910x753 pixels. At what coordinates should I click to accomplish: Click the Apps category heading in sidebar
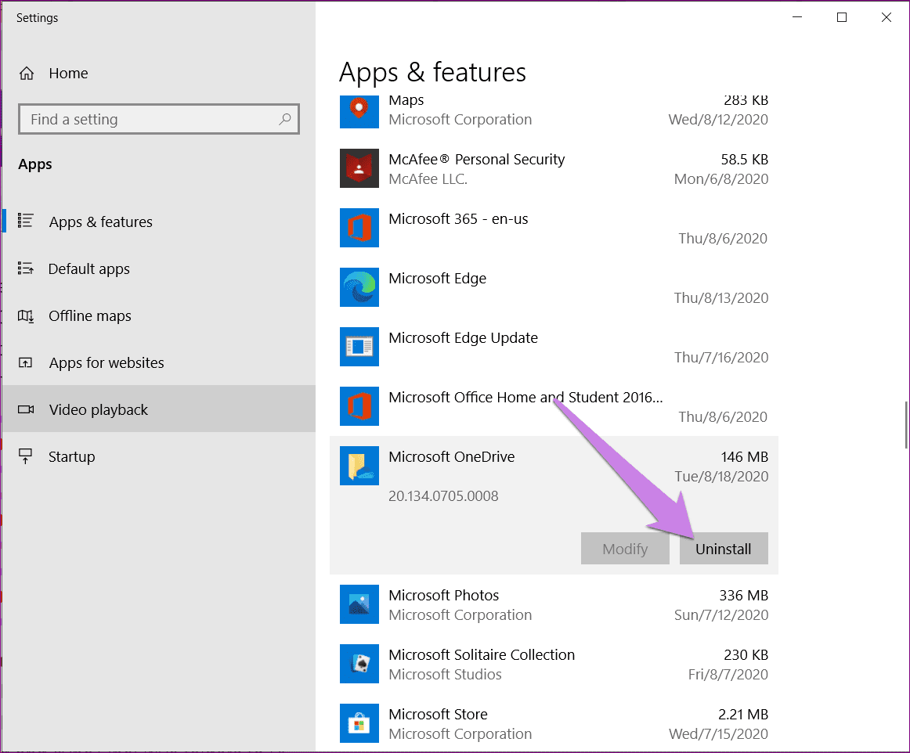(34, 164)
